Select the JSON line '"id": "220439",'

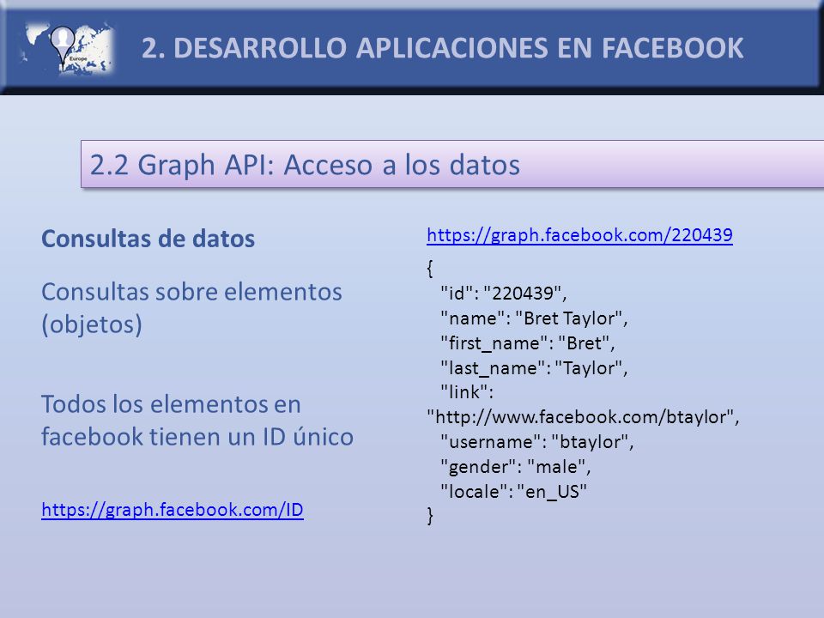pos(504,294)
